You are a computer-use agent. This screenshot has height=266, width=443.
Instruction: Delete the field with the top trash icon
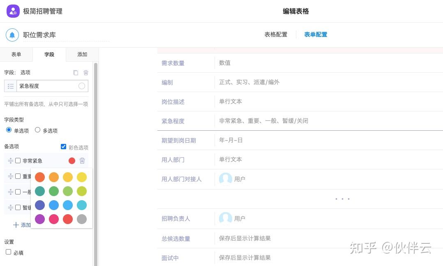pos(86,73)
